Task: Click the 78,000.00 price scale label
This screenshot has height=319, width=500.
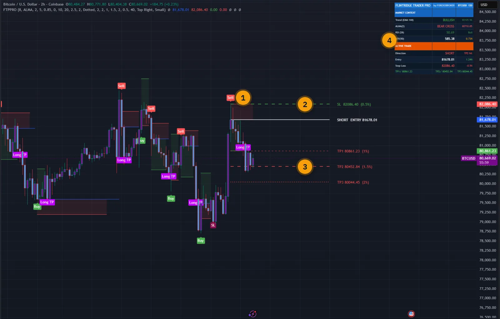Action: (x=487, y=260)
